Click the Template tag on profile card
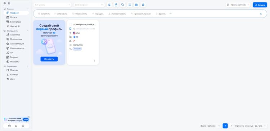The height and width of the screenshot is (131, 270). (x=77, y=49)
